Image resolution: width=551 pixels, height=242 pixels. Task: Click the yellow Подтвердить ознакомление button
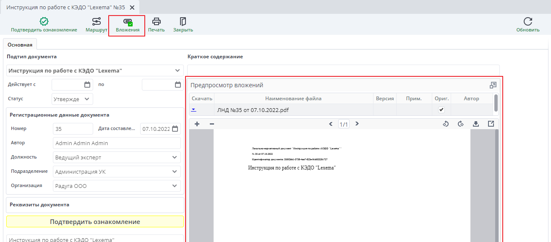click(94, 221)
